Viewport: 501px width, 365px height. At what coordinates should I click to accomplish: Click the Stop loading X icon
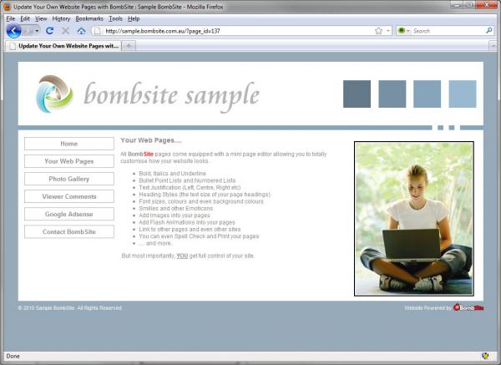(65, 31)
